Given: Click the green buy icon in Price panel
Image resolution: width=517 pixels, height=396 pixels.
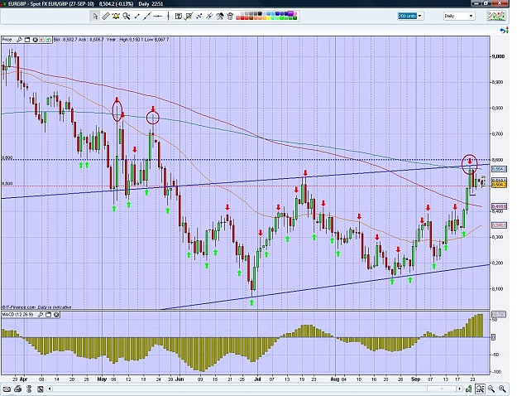Looking at the screenshot, I should tap(48, 40).
